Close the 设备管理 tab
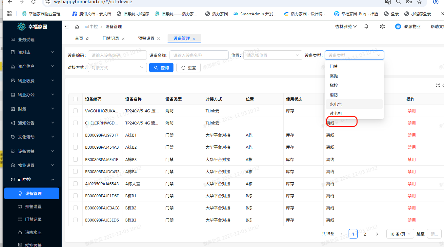 click(x=194, y=39)
